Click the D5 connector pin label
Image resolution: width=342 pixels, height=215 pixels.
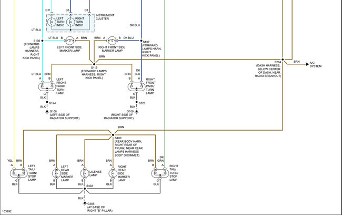68,10
